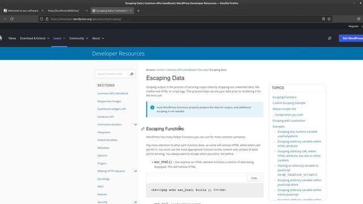The height and width of the screenshot is (204, 363).
Task: Expand the Download & Extend menu
Action: [x=35, y=39]
